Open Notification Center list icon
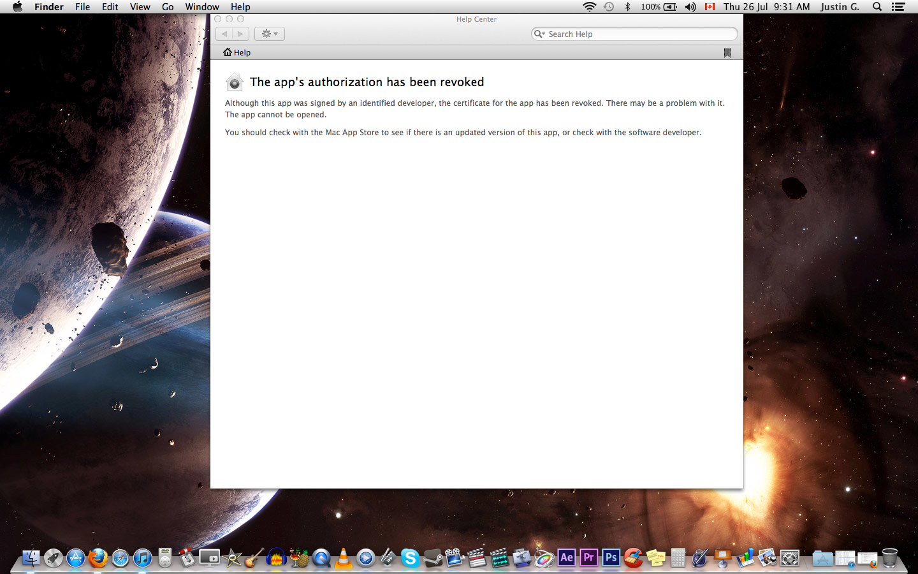This screenshot has height=574, width=918. click(898, 6)
